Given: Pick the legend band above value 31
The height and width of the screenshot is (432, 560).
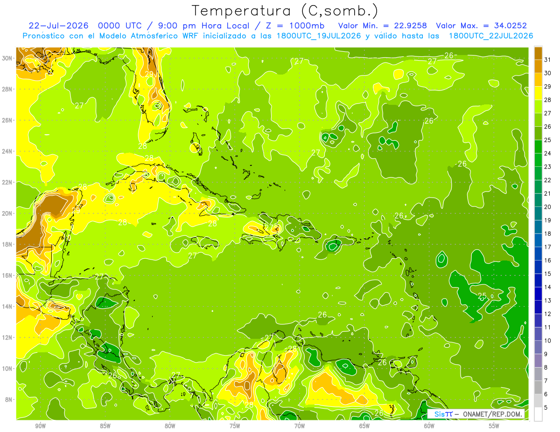Looking at the screenshot, I should (538, 53).
